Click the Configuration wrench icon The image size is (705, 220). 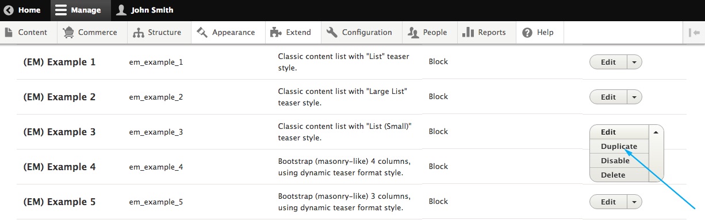(x=332, y=32)
